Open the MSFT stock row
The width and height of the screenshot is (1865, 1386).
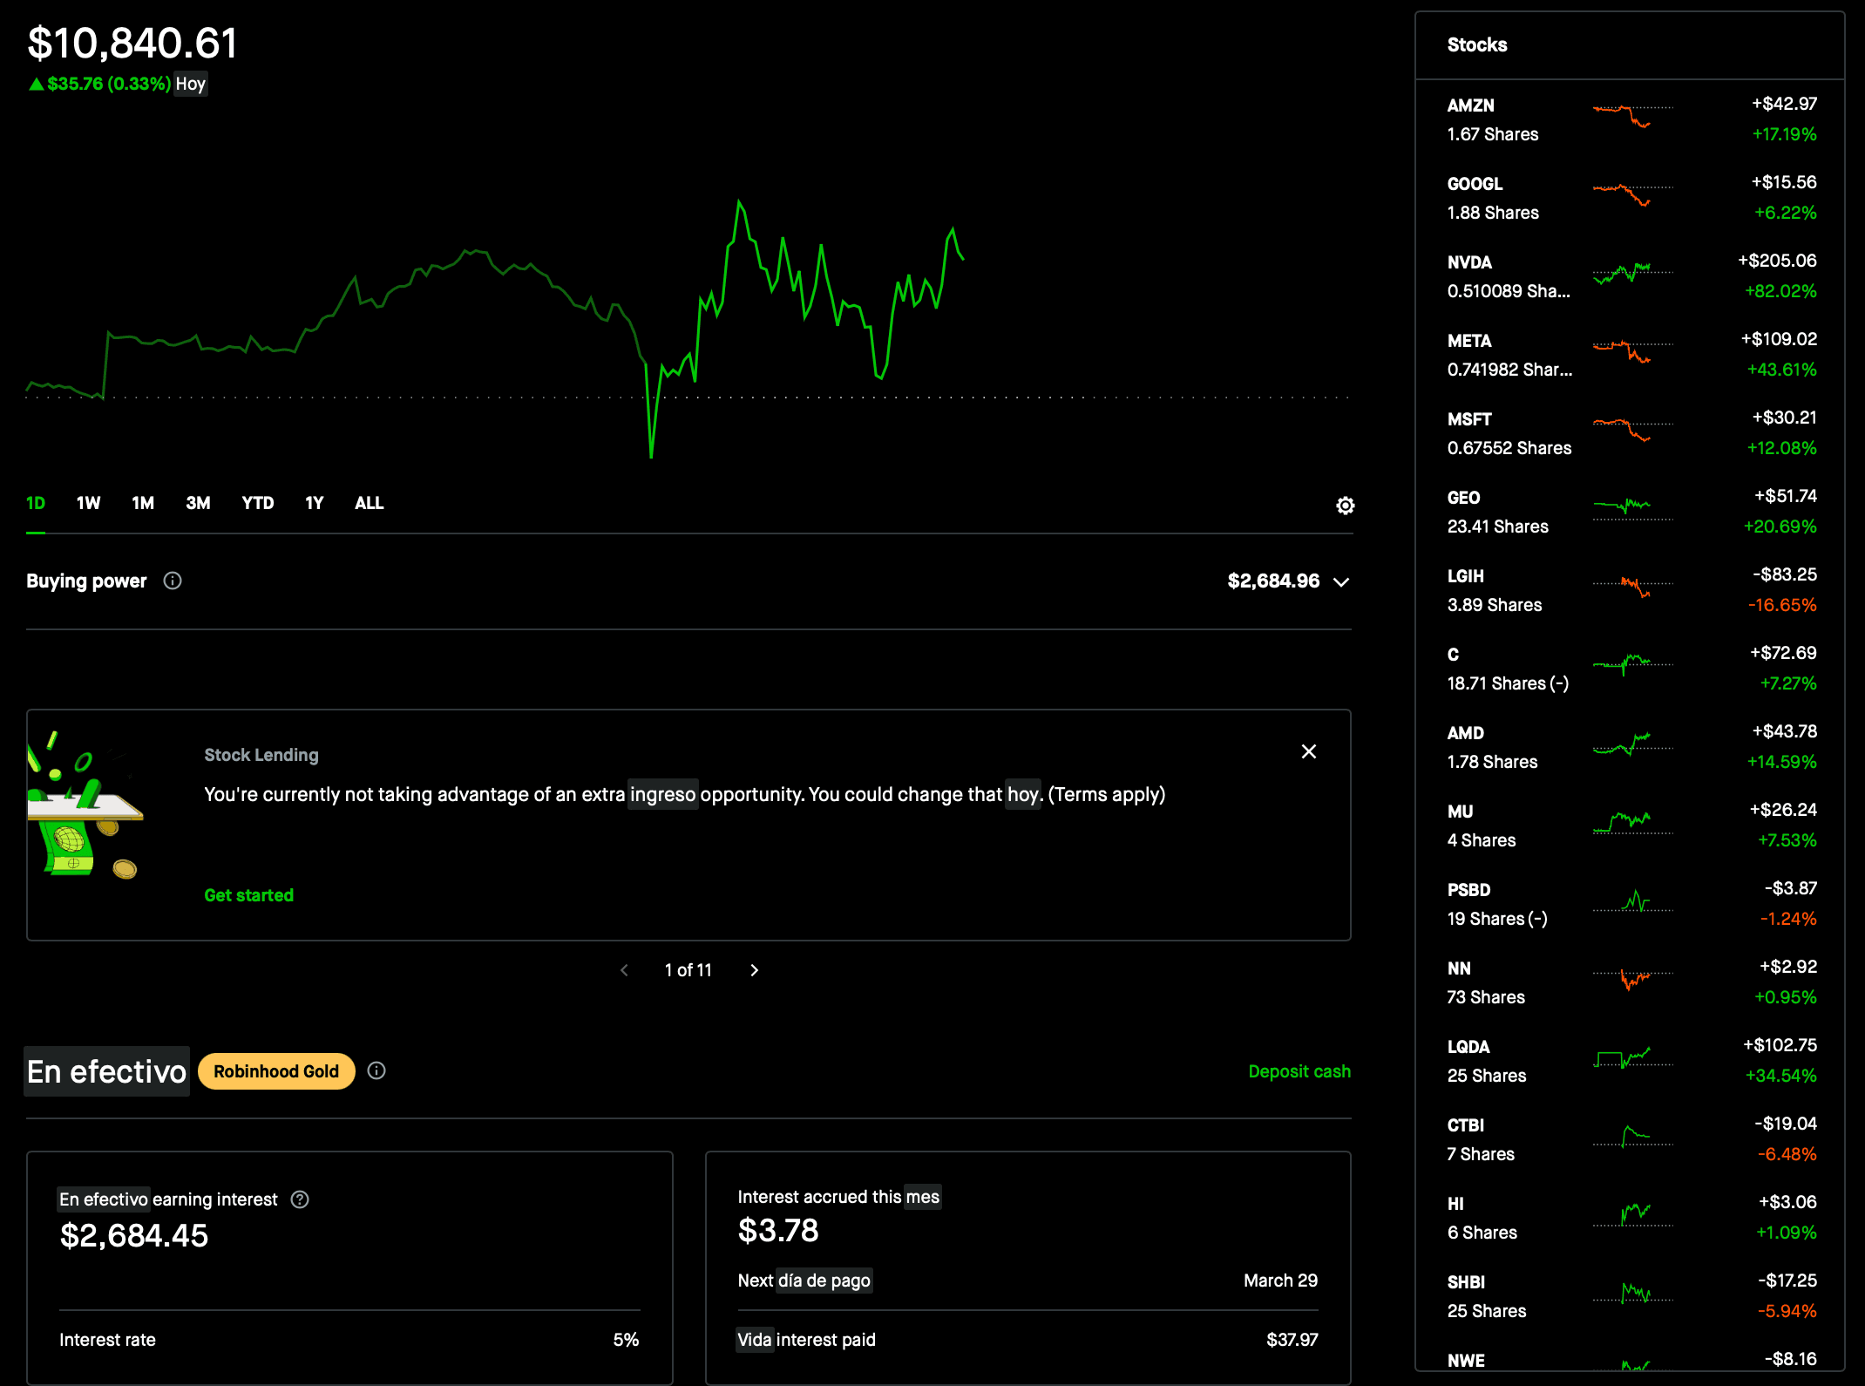pyautogui.click(x=1631, y=433)
